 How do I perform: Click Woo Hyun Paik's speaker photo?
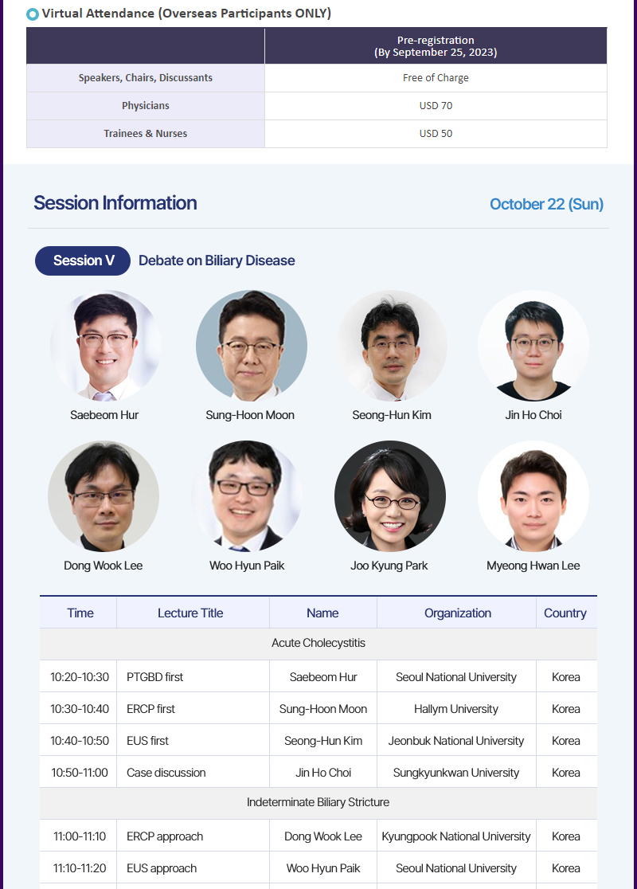point(247,496)
